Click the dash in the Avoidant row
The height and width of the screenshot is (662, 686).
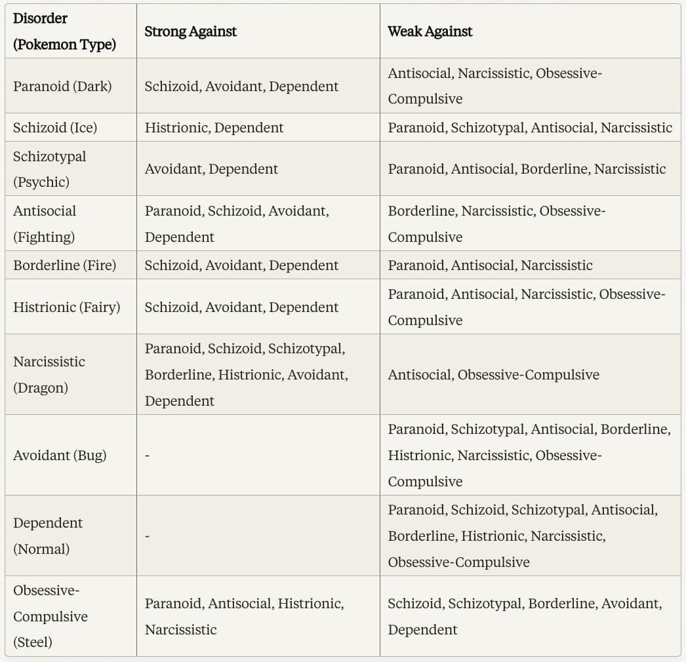[x=147, y=455]
